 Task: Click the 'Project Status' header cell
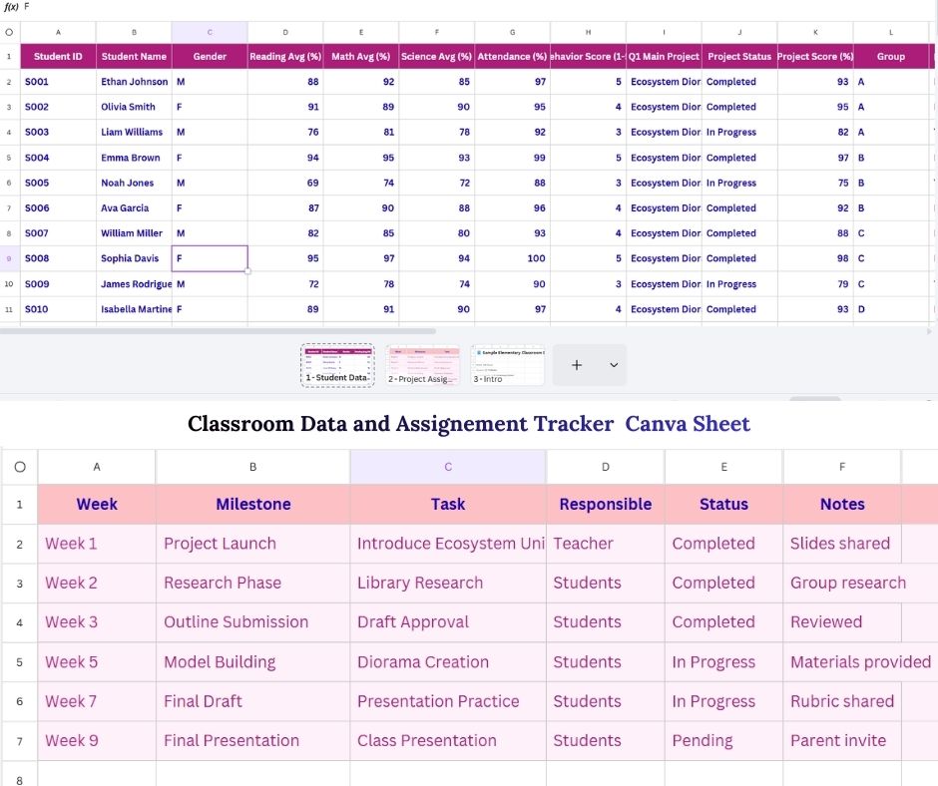739,56
